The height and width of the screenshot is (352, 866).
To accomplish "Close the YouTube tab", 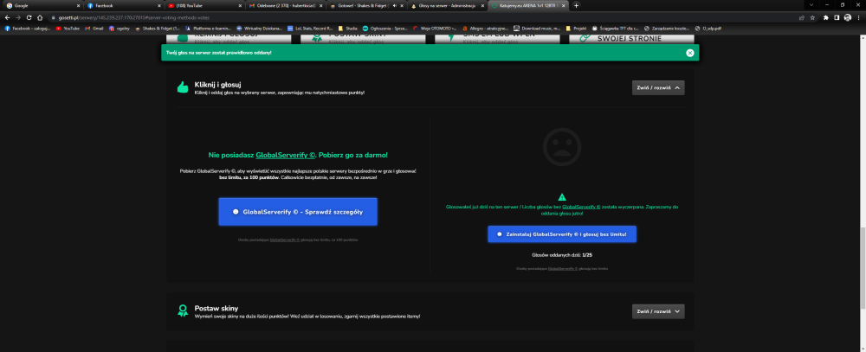I will click(240, 5).
